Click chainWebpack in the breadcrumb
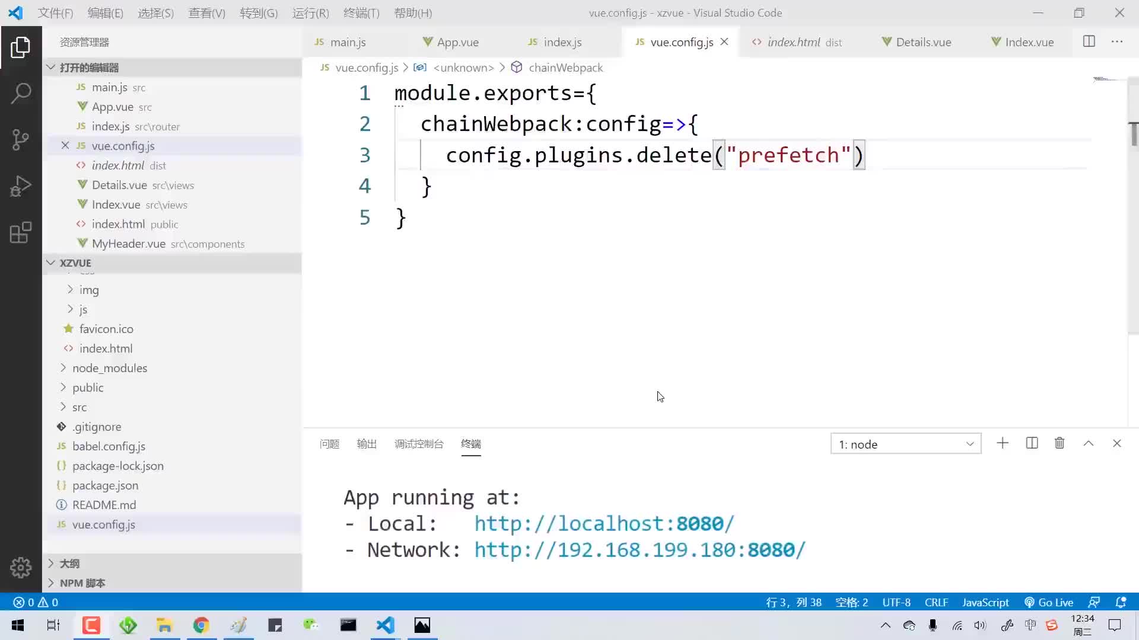 [565, 68]
